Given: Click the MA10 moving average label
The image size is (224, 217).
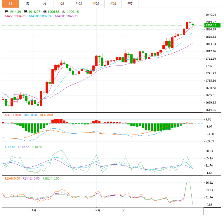Looking at the screenshot, I should click(x=40, y=16).
